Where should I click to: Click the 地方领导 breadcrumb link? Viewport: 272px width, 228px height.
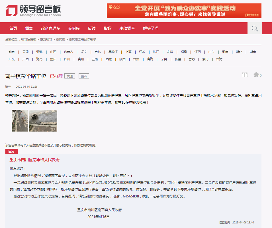46,39
